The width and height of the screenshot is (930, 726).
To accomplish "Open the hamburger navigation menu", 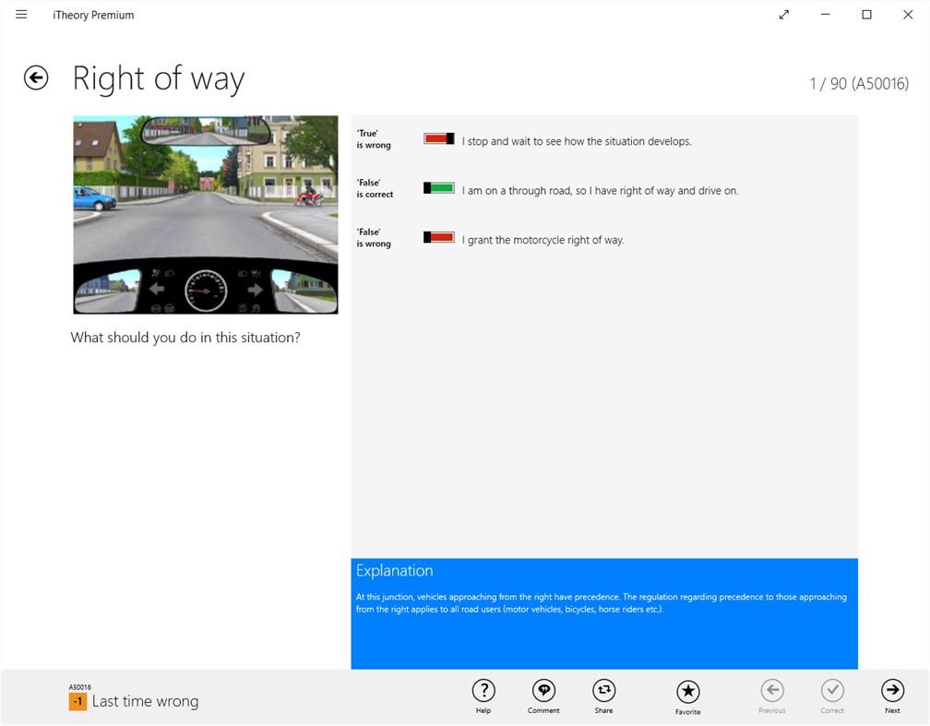I will [x=21, y=15].
